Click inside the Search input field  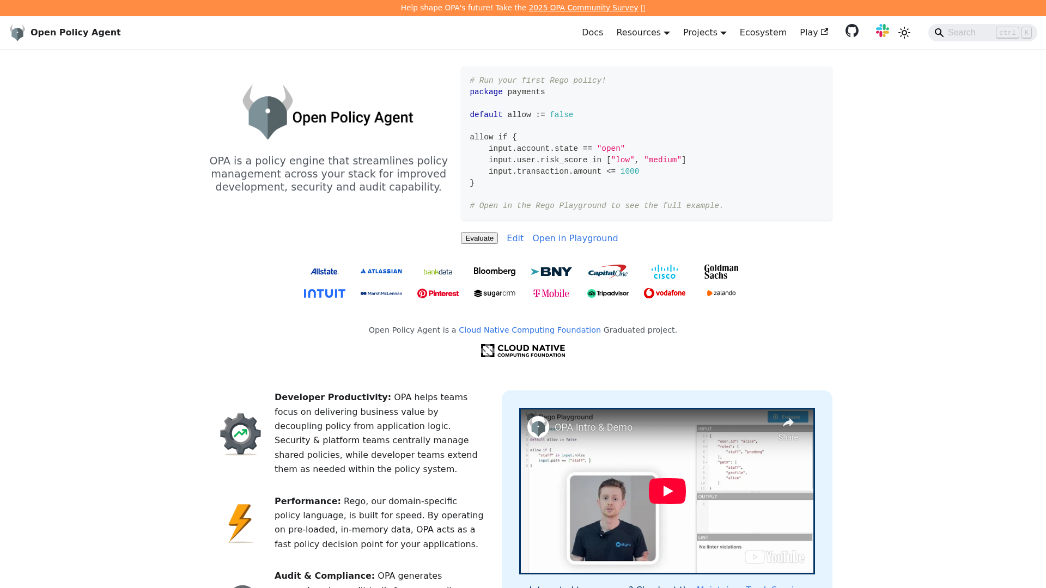(975, 33)
